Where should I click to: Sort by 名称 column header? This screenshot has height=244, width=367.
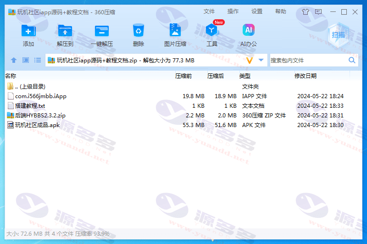[11, 76]
